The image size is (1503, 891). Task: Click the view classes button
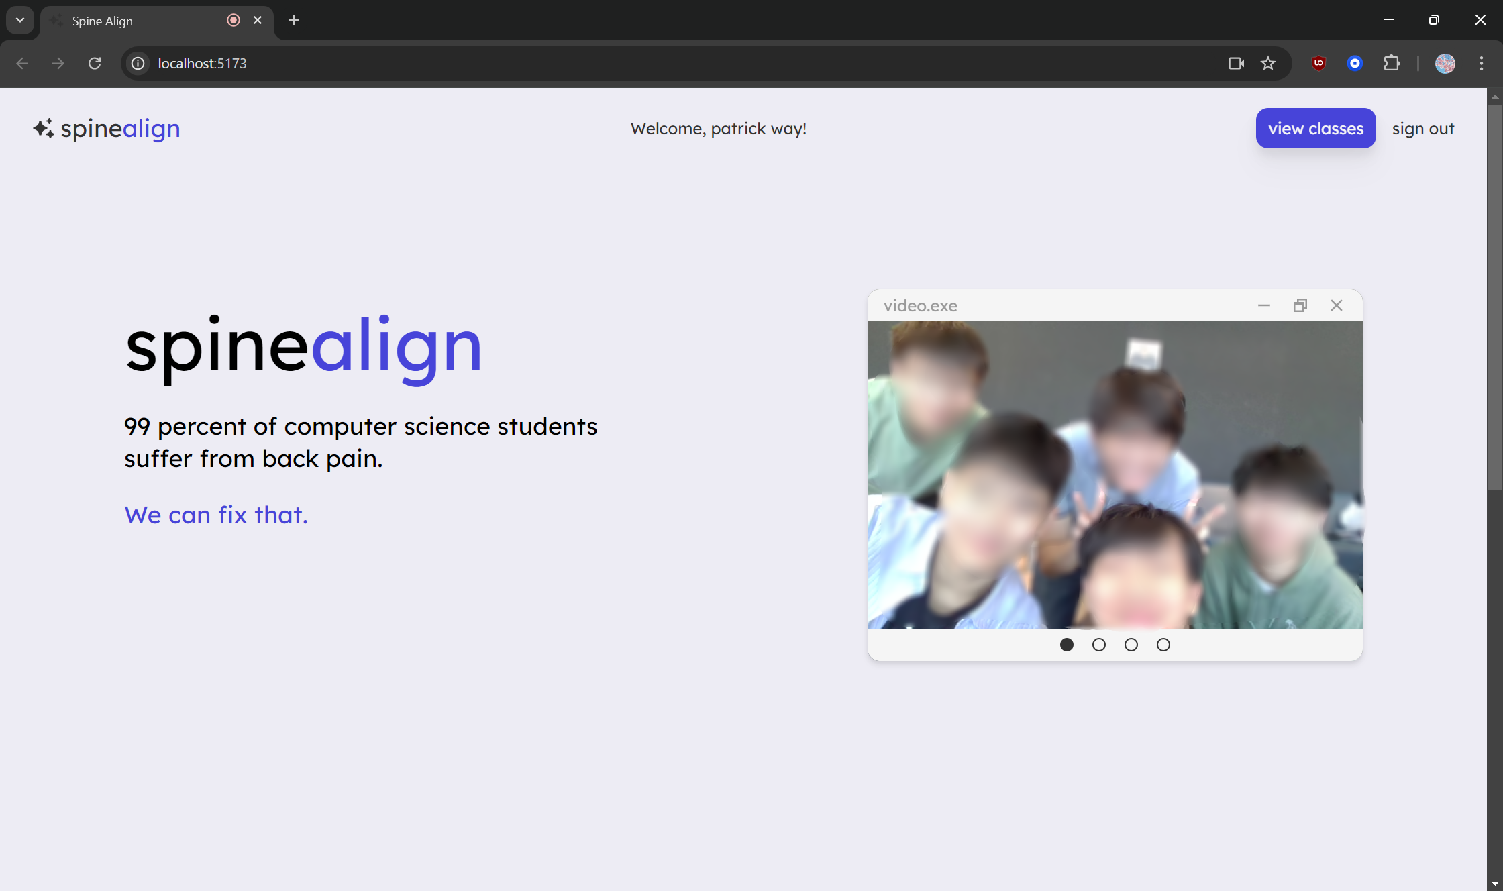click(1315, 128)
